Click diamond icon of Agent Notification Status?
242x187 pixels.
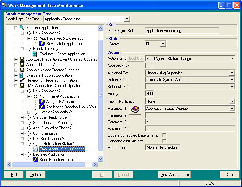click(29, 144)
